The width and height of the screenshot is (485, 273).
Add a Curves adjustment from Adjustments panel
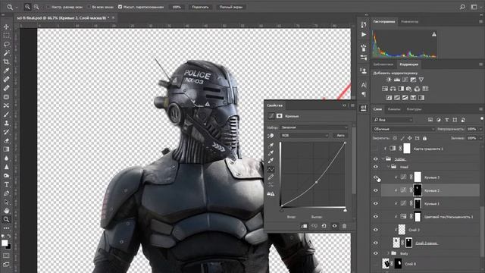(x=405, y=80)
